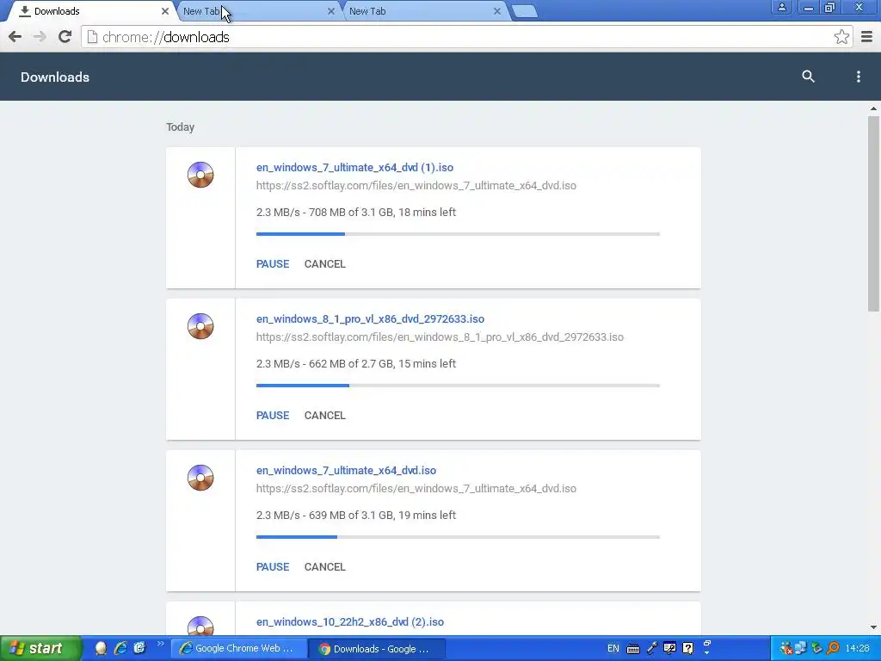Click source URL under en_windows_7_ultimate_x64_dvd.iso

(416, 489)
